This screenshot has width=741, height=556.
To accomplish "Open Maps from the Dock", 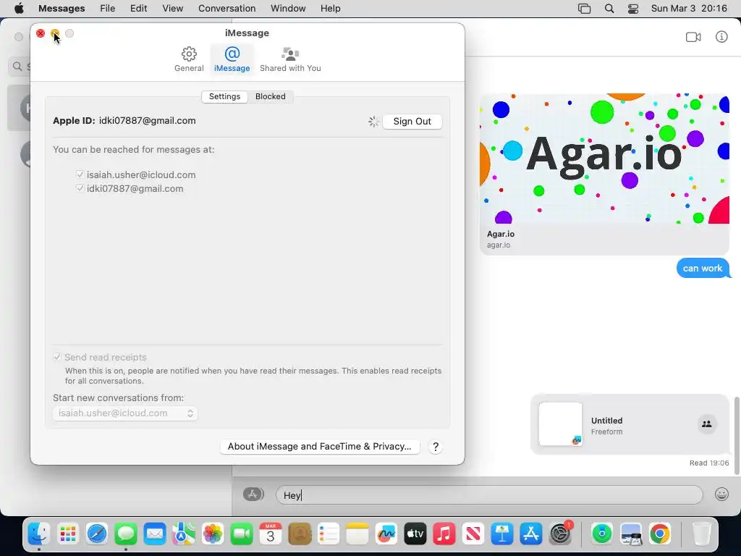I will pyautogui.click(x=184, y=534).
